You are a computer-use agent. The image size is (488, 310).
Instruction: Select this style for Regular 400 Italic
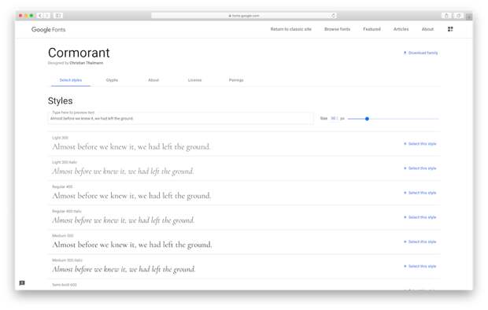click(x=420, y=217)
